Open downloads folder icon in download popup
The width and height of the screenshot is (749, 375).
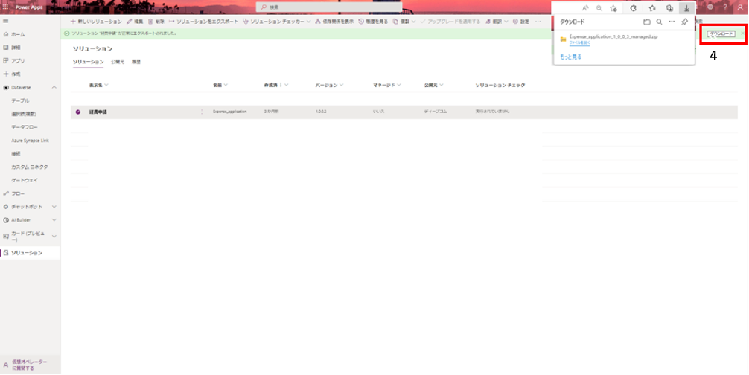point(646,22)
